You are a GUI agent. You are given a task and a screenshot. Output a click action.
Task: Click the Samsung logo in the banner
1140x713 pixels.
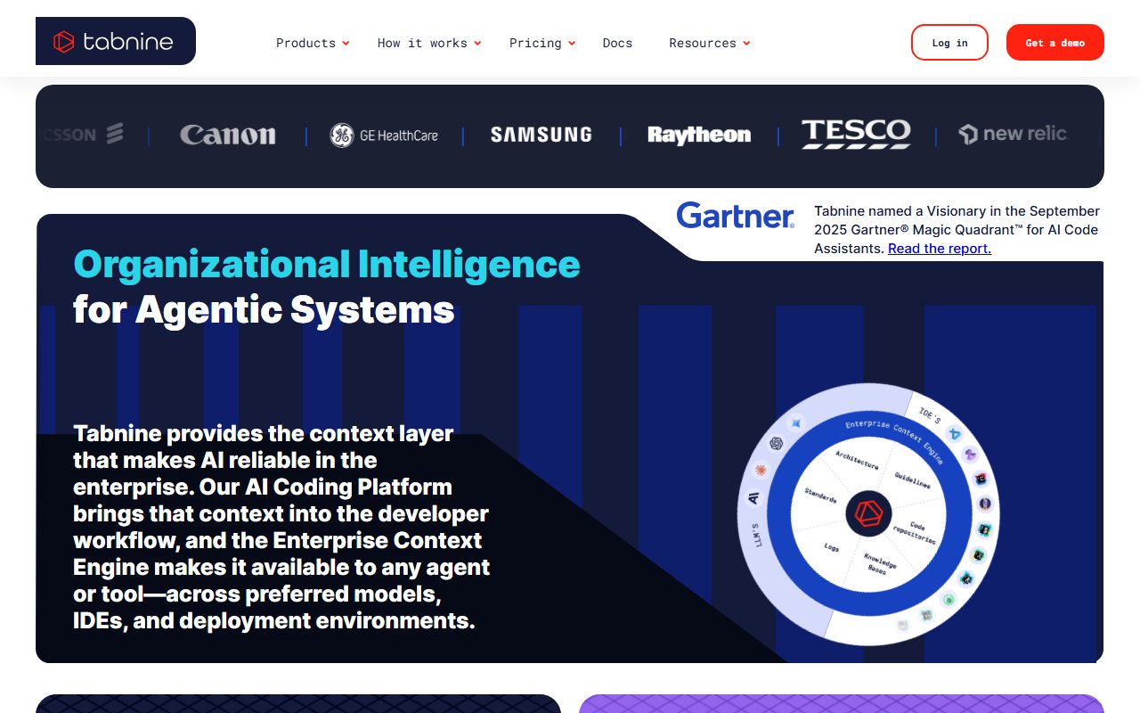coord(541,135)
